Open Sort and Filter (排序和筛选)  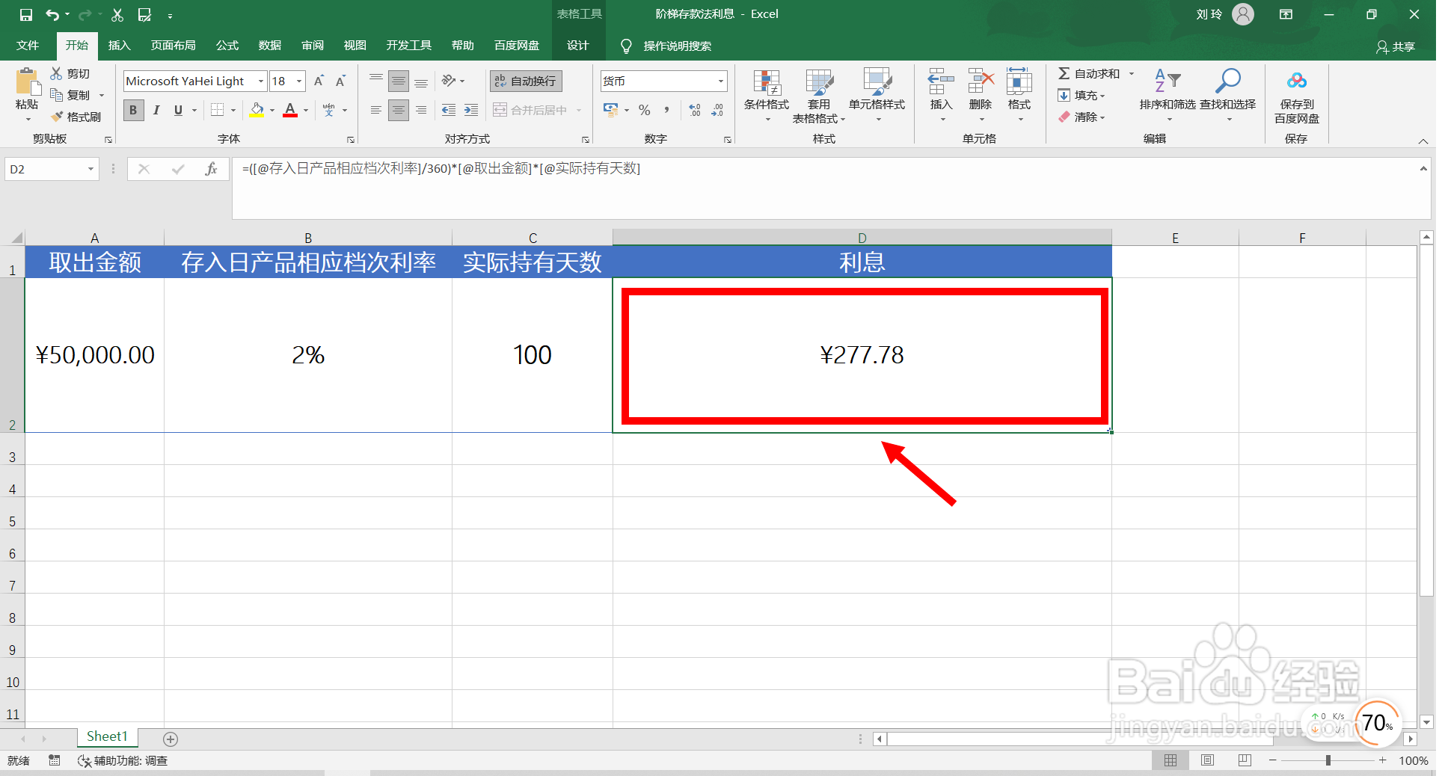click(x=1168, y=95)
